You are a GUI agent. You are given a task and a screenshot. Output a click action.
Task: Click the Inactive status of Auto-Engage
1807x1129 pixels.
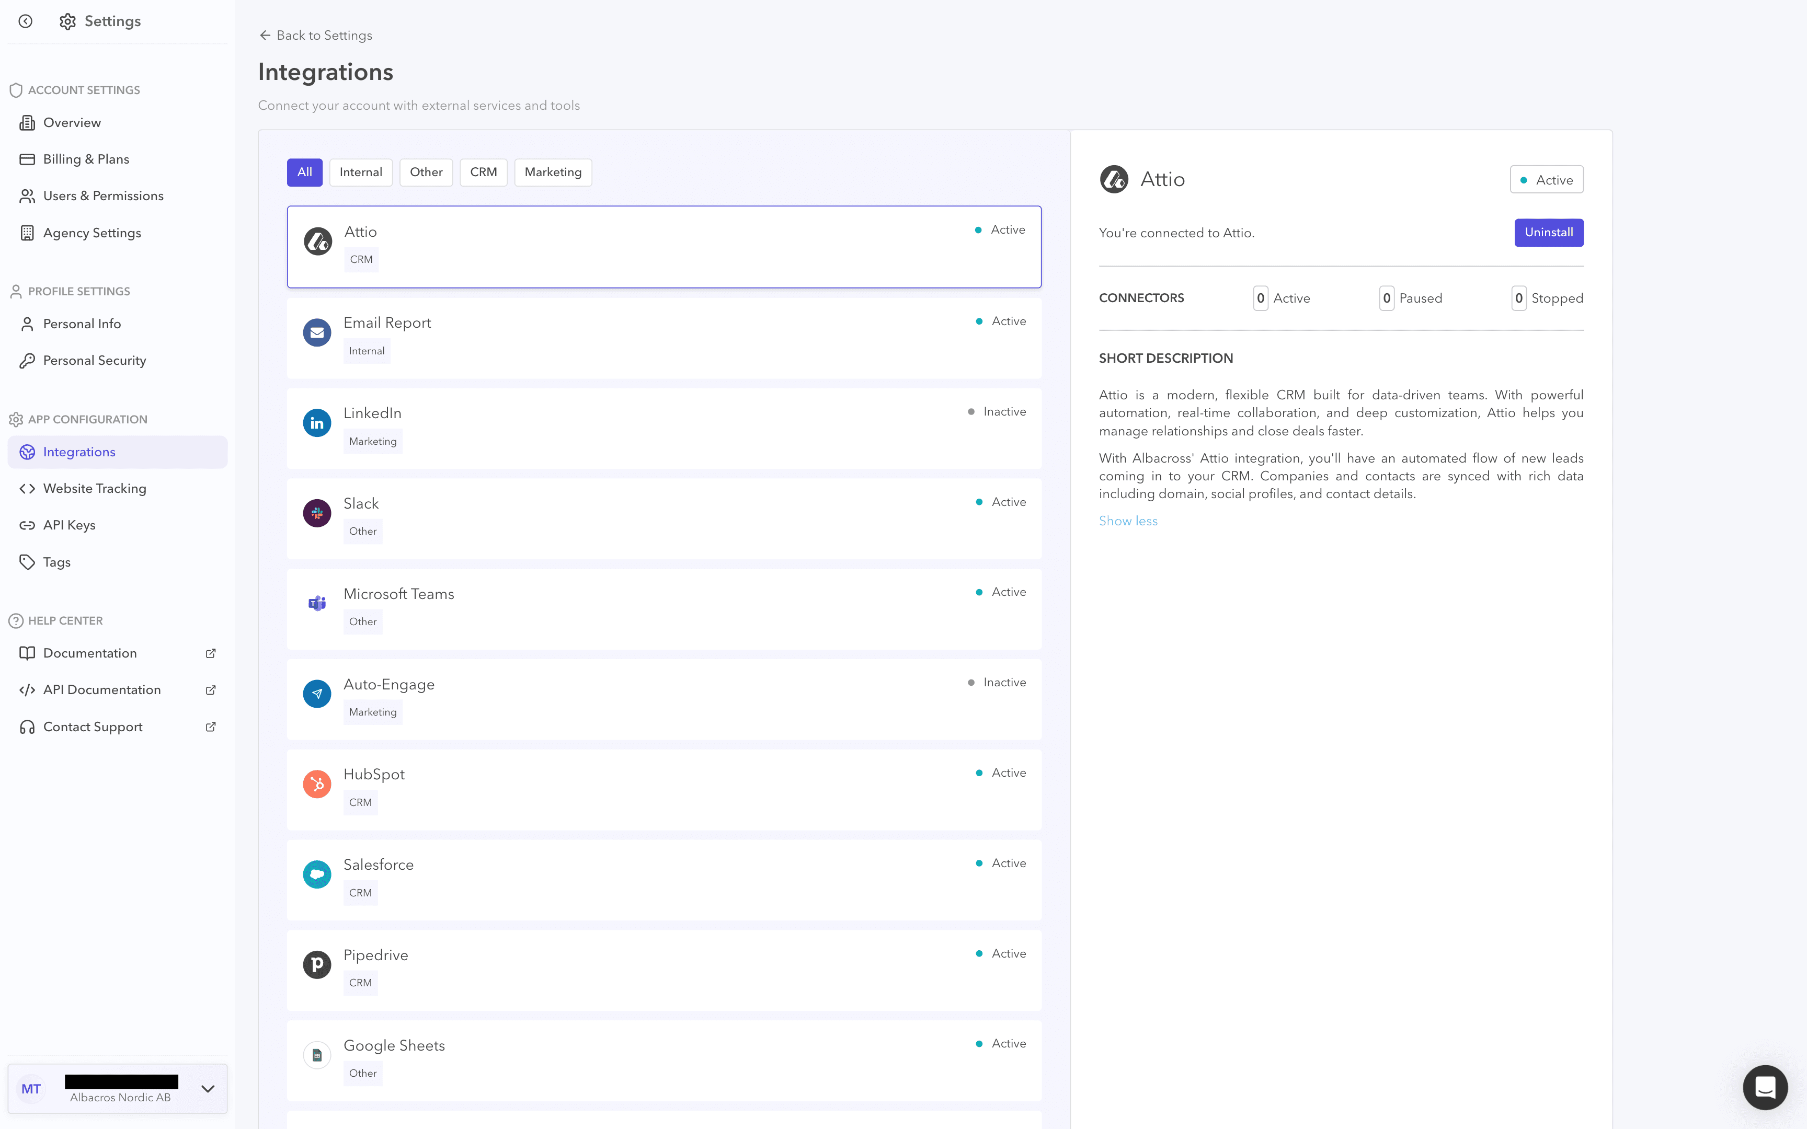click(997, 683)
